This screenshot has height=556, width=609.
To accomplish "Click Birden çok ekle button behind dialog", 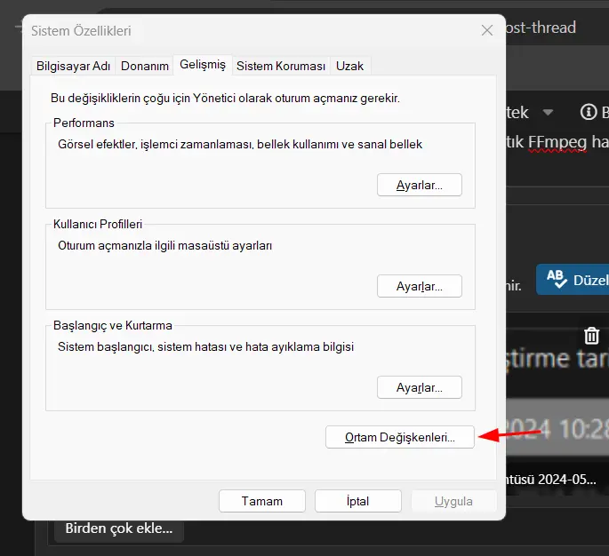I will point(119,529).
